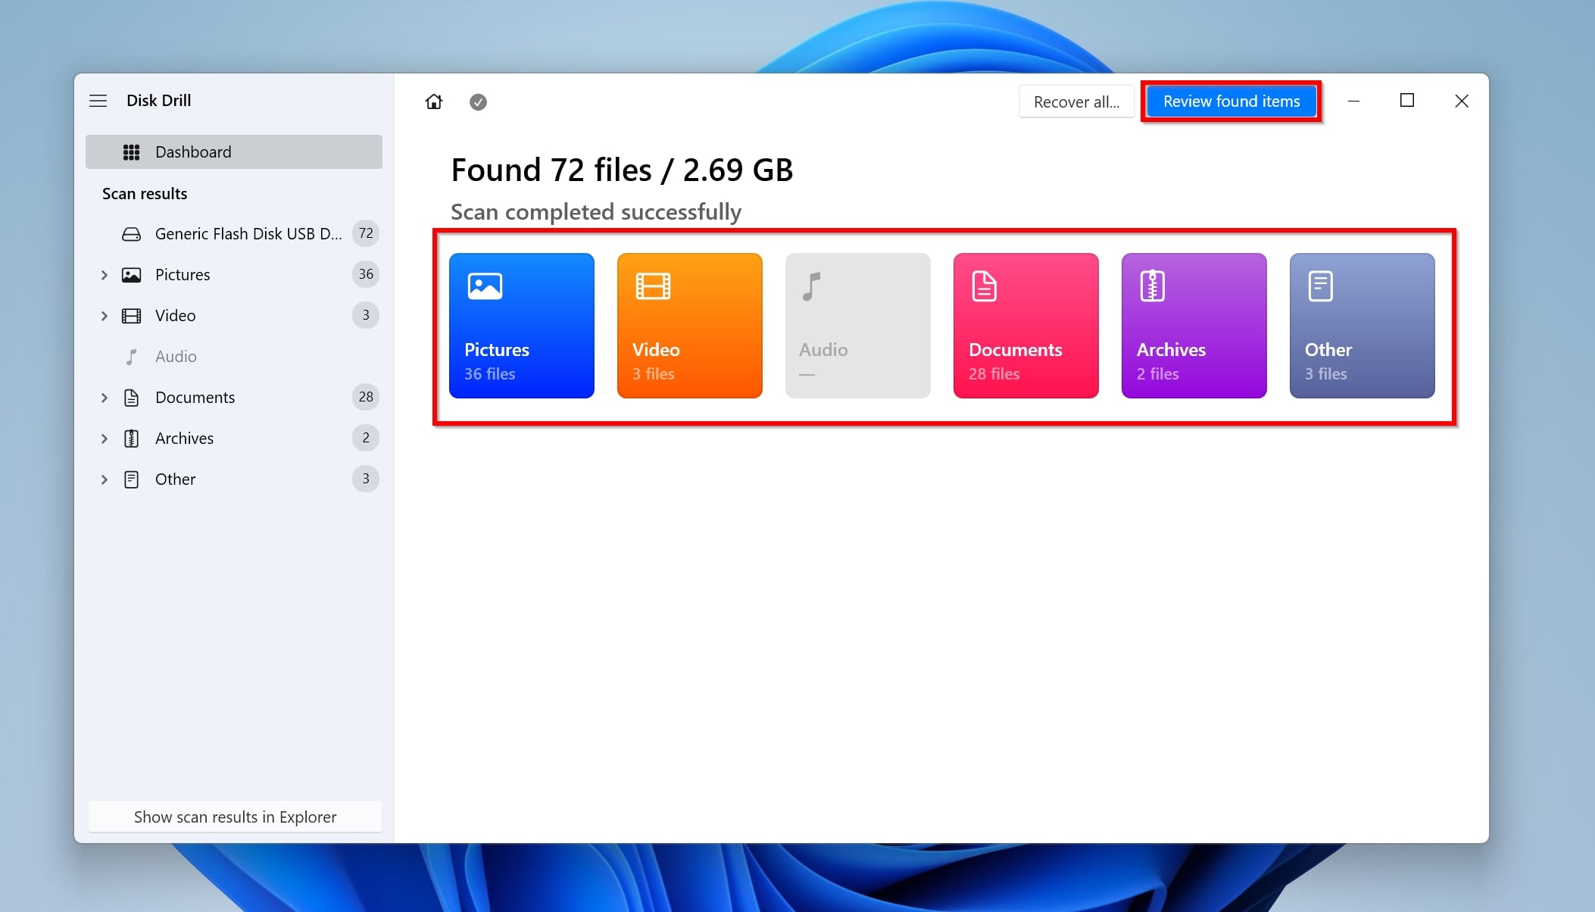Toggle the hamburger menu open
Image resolution: width=1595 pixels, height=912 pixels.
[98, 100]
